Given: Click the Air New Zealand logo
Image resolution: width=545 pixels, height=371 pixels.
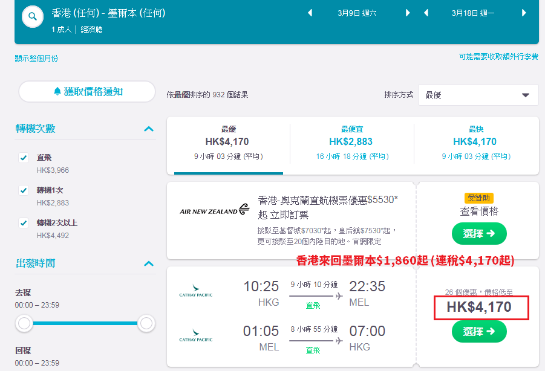Looking at the screenshot, I should 215,209.
